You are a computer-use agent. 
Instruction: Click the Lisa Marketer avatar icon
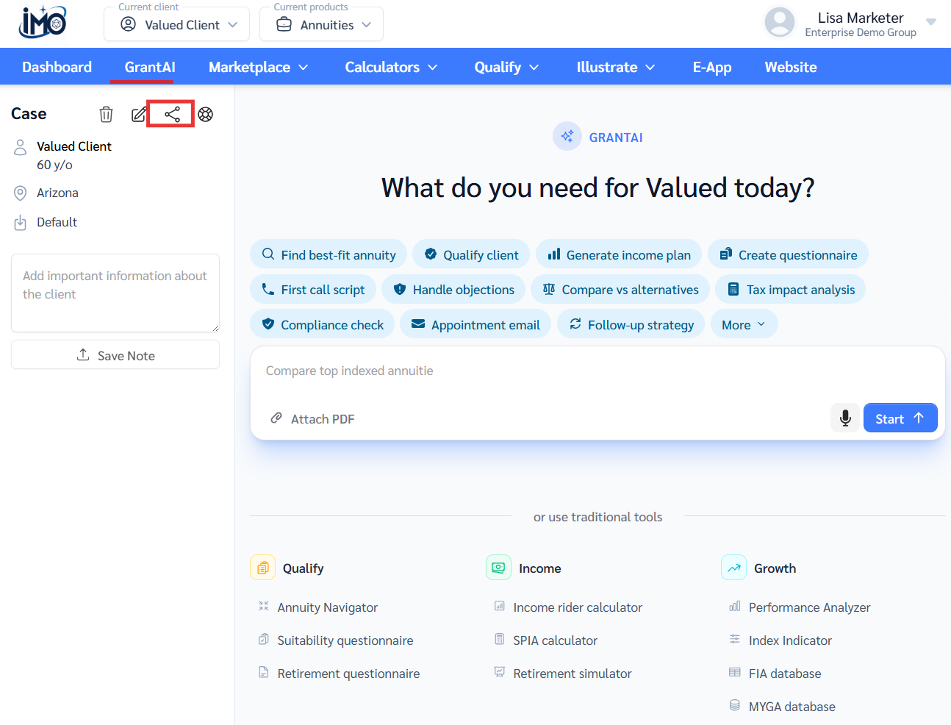pos(780,22)
